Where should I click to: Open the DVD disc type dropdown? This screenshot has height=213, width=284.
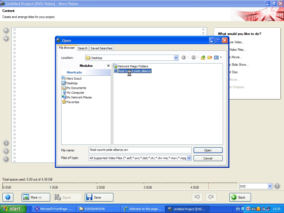pos(270,186)
